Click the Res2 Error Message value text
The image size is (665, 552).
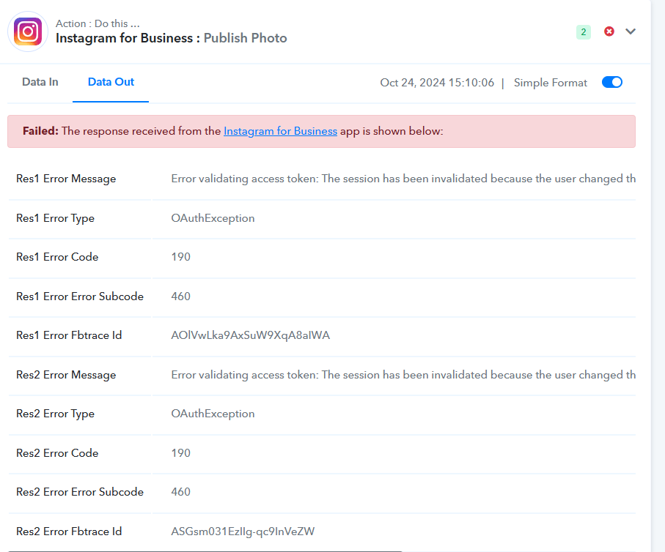click(x=403, y=375)
